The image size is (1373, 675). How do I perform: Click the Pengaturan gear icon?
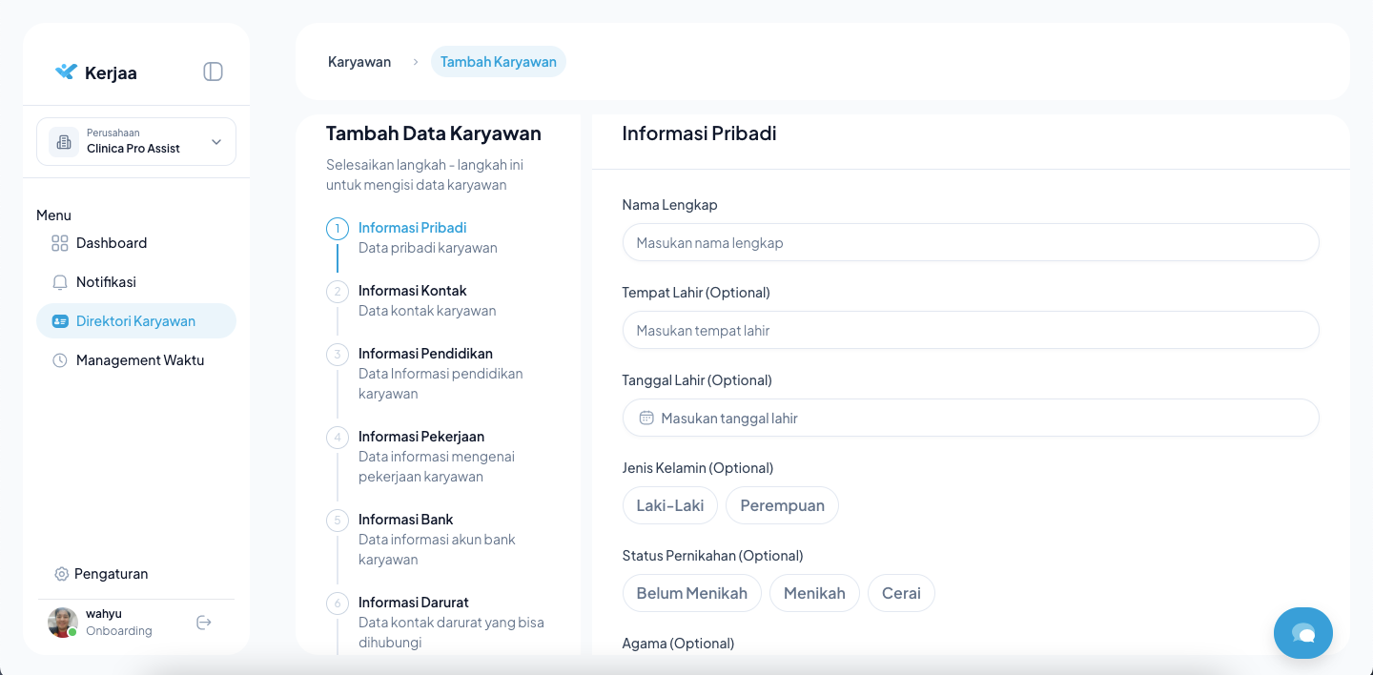tap(62, 574)
